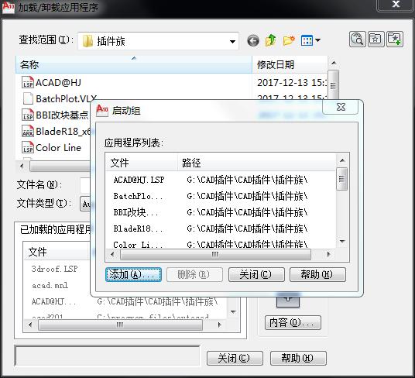Expand the 查找范围 folder dropdown

232,41
